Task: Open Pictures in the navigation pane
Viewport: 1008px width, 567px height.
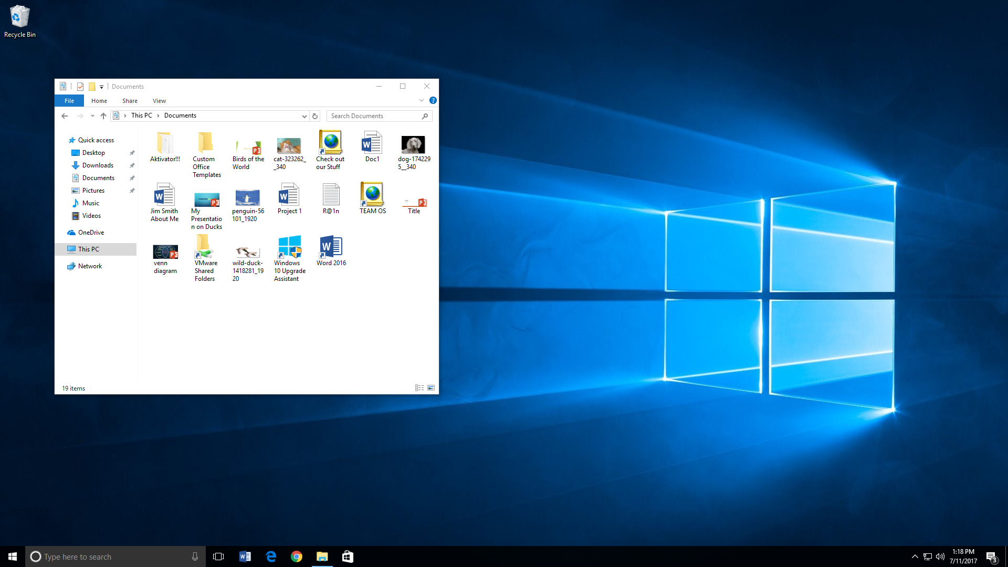Action: pos(93,191)
